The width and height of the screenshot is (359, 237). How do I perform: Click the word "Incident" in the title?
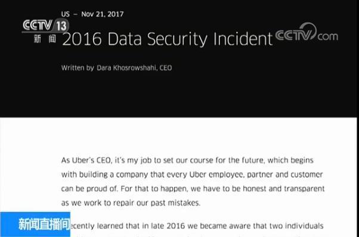pos(243,39)
